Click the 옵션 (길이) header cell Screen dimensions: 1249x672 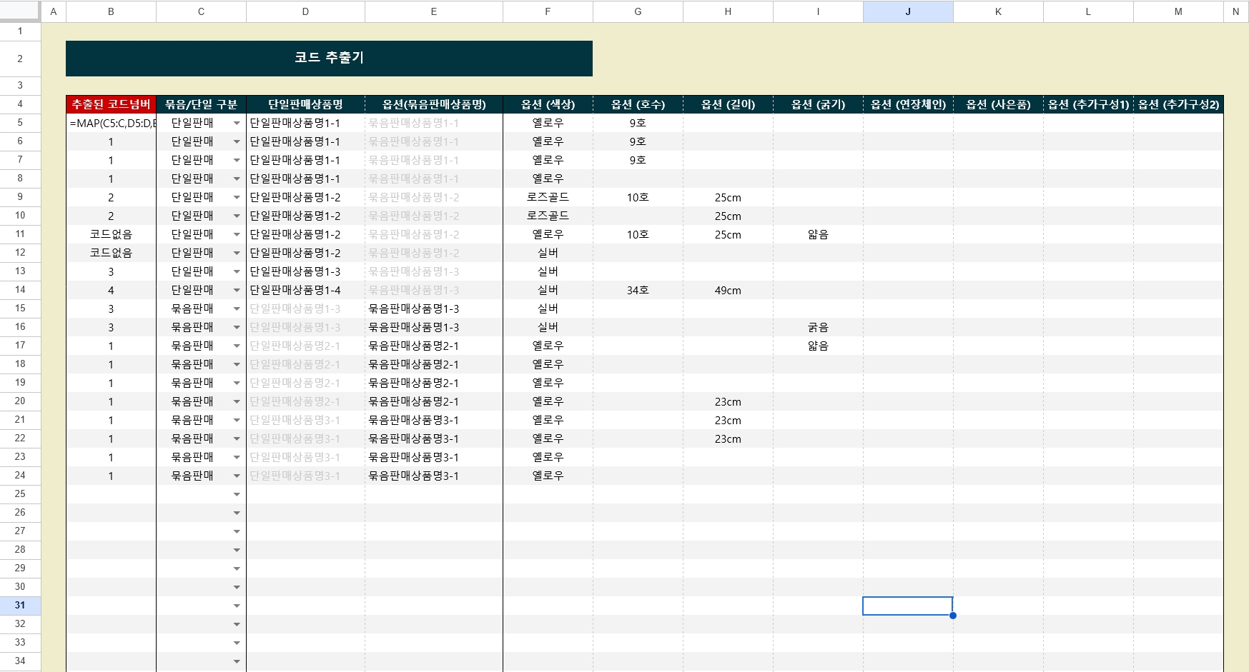pyautogui.click(x=728, y=104)
